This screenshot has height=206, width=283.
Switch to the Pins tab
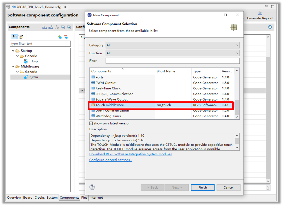tap(84, 198)
